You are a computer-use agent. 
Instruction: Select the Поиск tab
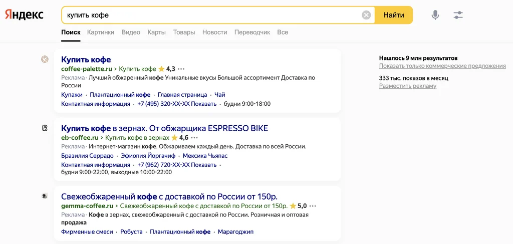pos(71,32)
